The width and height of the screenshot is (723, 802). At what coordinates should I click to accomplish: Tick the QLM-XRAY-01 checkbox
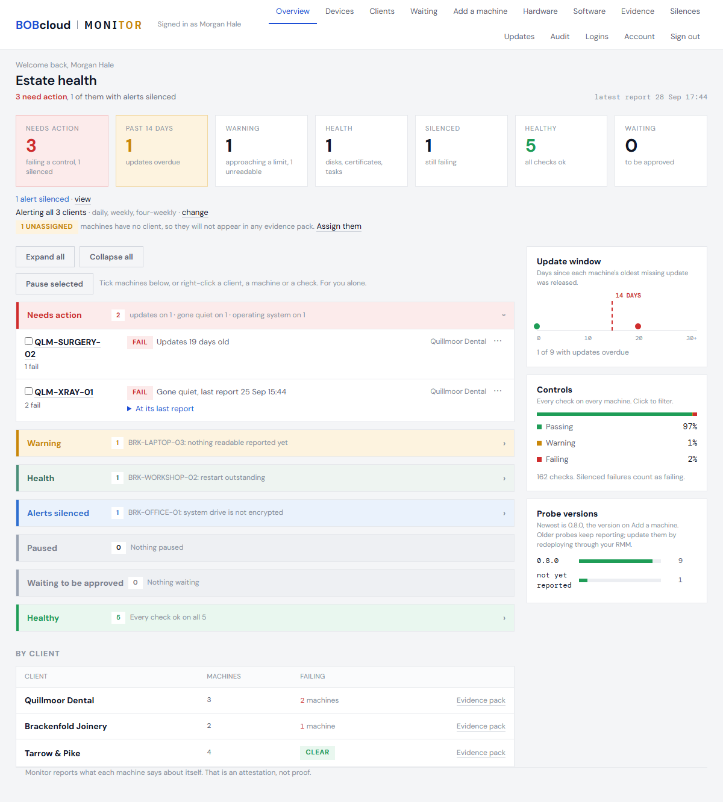pyautogui.click(x=28, y=391)
